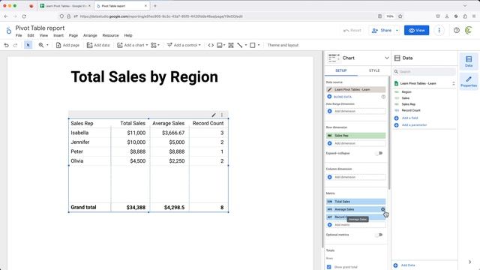The height and width of the screenshot is (270, 480).
Task: Bookmark the page with star icon
Action: [x=400, y=16]
